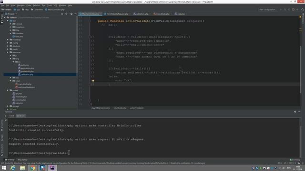Screen dimensions: 305x171
Task: Expand the storage folder
Action: (8, 106)
